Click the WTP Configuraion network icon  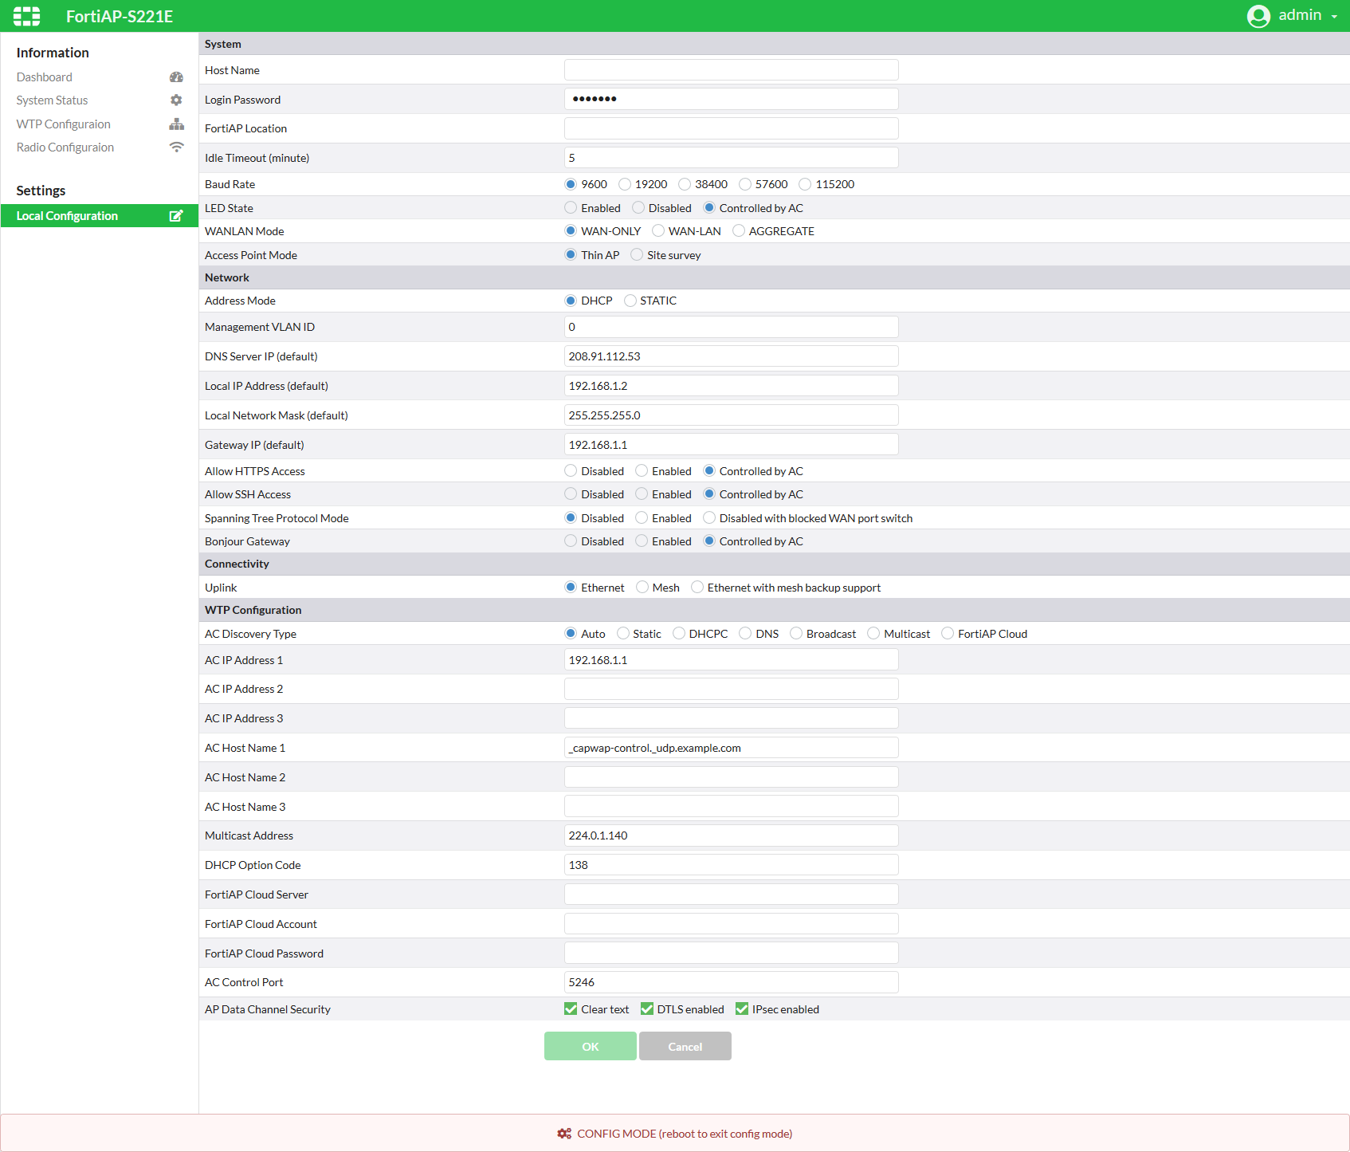(176, 124)
